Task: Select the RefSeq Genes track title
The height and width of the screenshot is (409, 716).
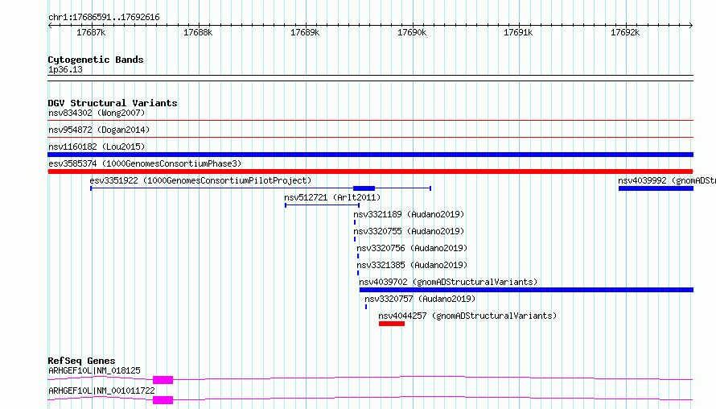Action: 81,361
